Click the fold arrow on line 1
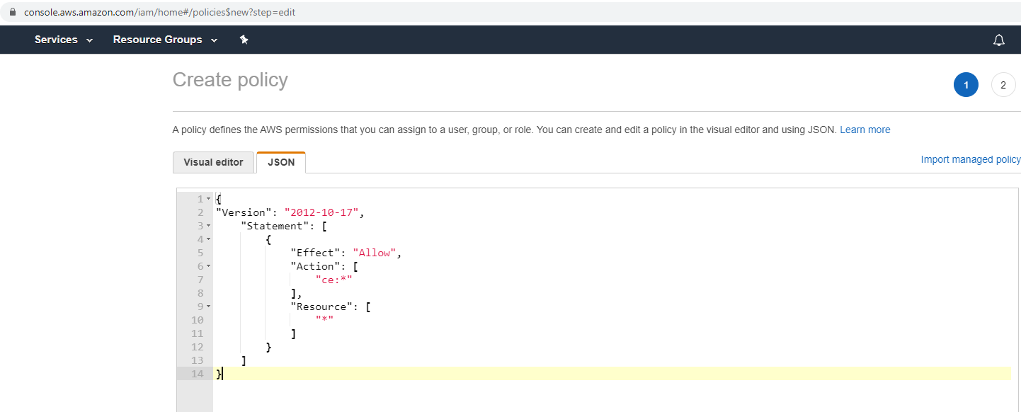This screenshot has height=412, width=1021. (x=207, y=198)
